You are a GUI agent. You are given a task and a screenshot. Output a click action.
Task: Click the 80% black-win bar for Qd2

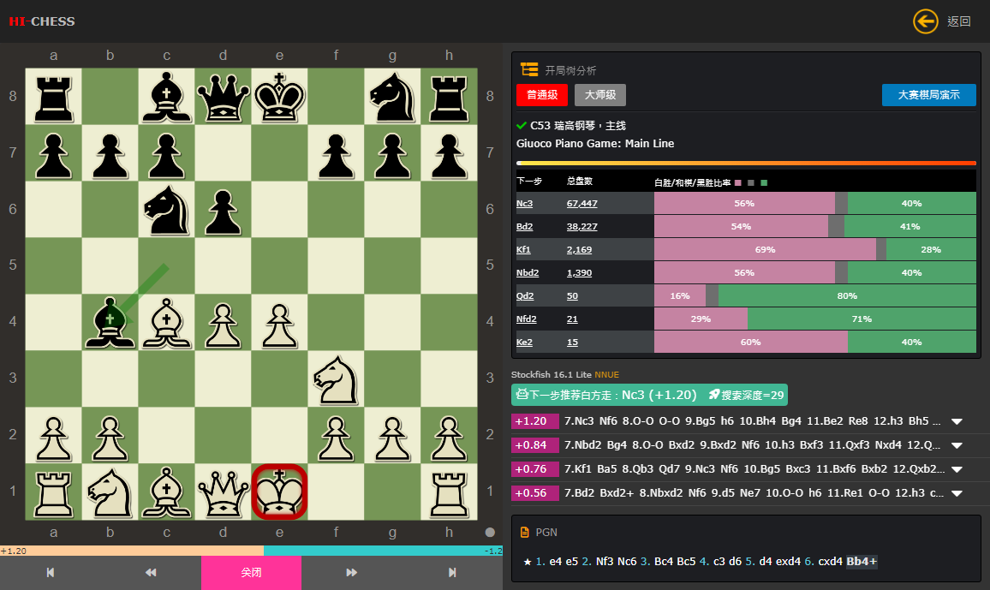point(847,296)
